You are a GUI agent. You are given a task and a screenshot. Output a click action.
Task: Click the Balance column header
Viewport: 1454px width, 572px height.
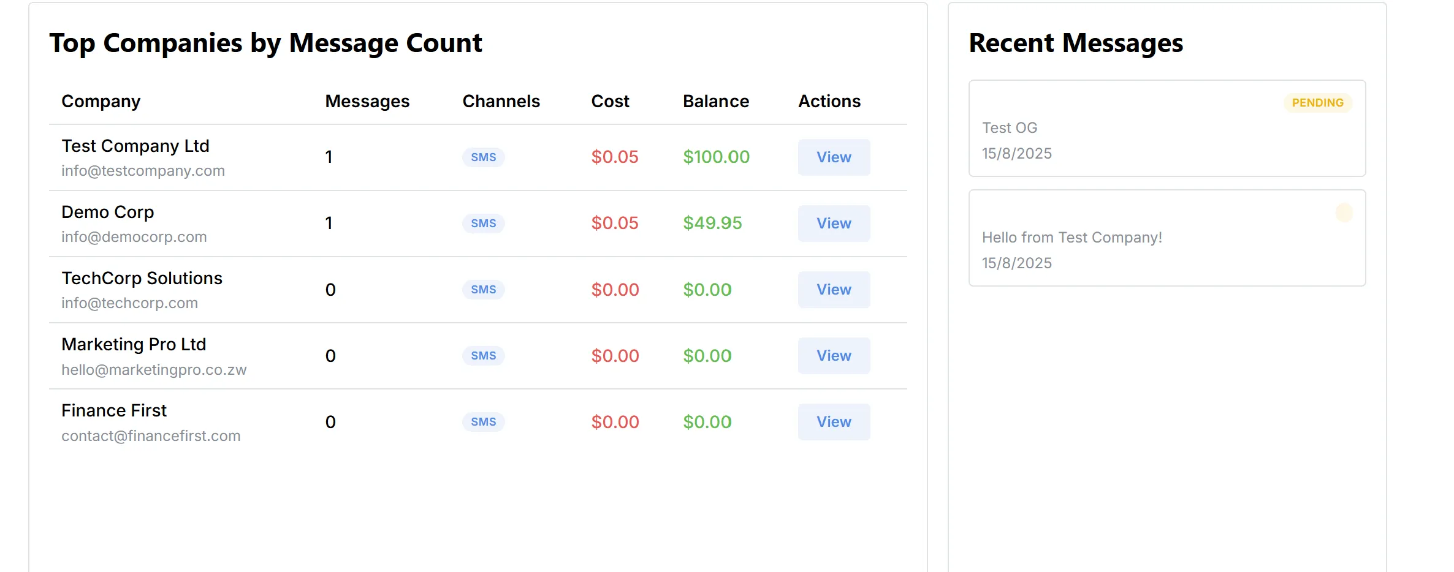[x=715, y=101]
